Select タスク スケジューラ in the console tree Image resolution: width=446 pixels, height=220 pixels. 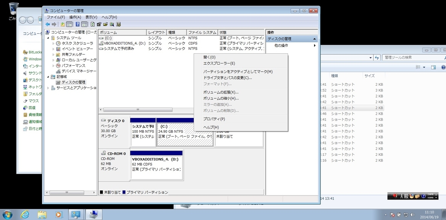[77, 43]
